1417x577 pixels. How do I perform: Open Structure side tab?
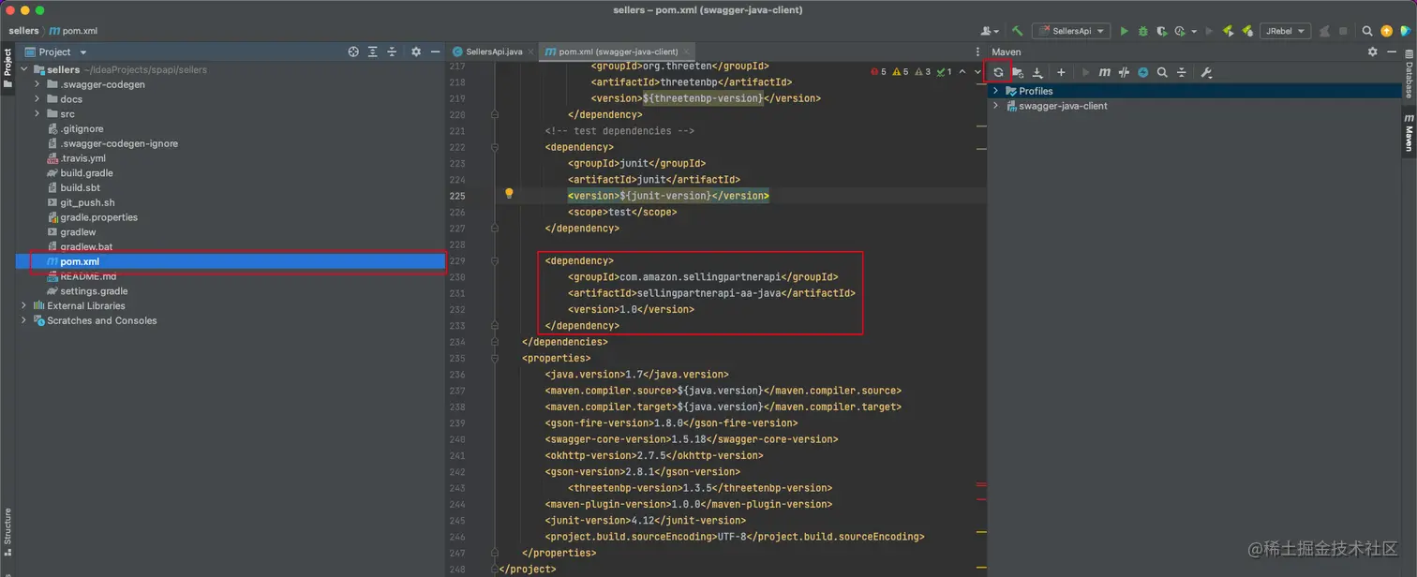pos(7,532)
